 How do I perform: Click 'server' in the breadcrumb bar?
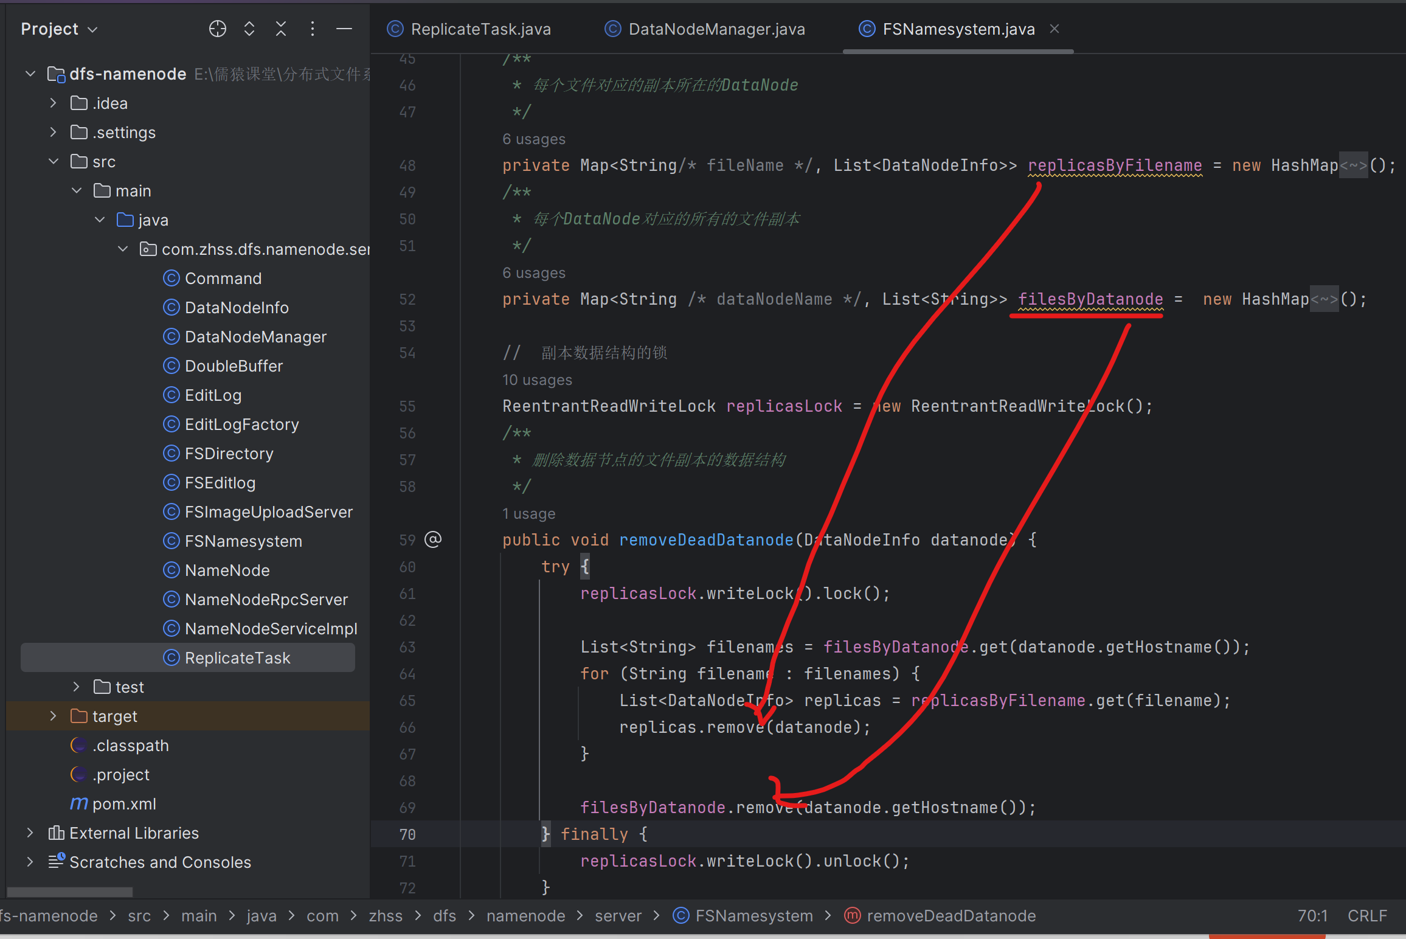coord(618,916)
